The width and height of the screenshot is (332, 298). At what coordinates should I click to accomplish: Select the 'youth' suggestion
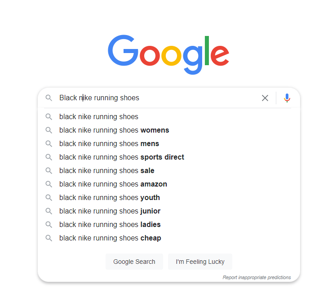(110, 198)
